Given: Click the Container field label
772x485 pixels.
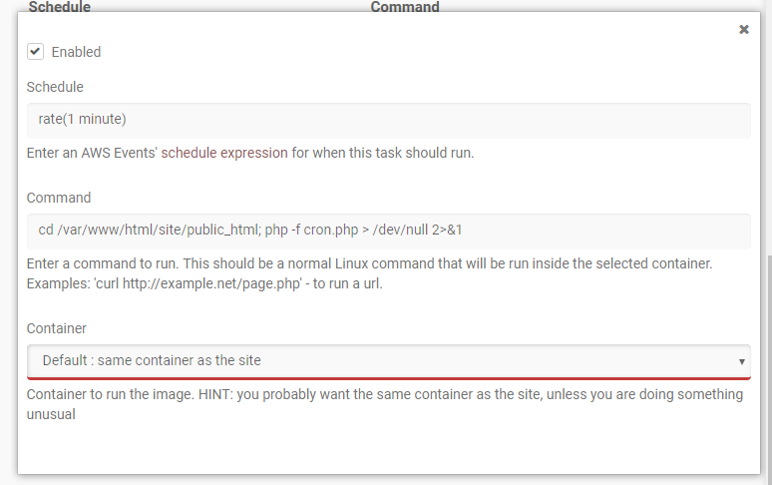Looking at the screenshot, I should 57,327.
